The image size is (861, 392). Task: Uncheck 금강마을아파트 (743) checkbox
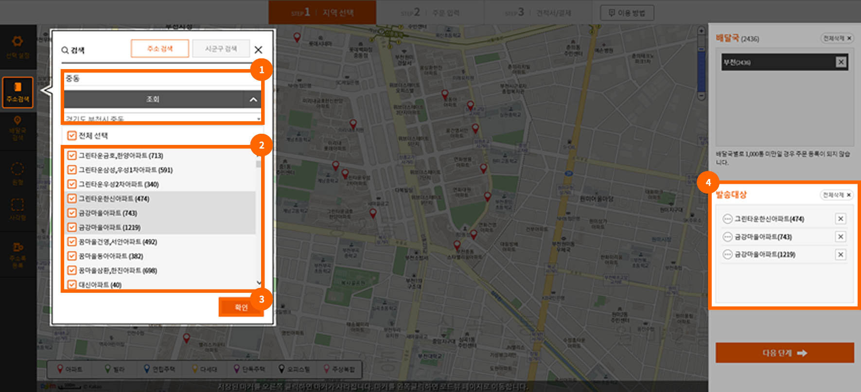72,213
